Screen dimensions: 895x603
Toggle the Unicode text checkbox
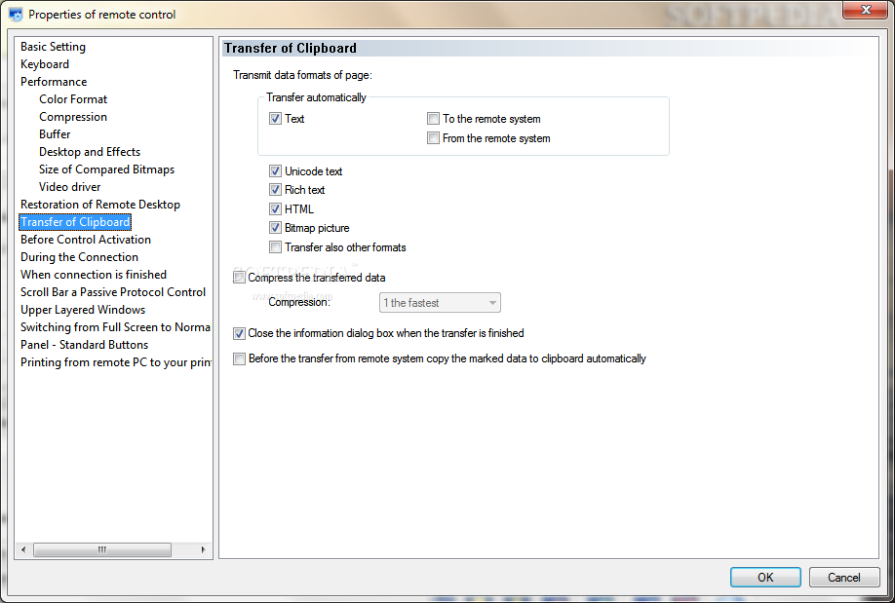(275, 171)
